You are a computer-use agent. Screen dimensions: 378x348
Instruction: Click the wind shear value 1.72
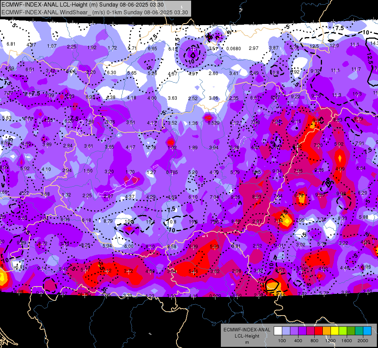pos(112,48)
